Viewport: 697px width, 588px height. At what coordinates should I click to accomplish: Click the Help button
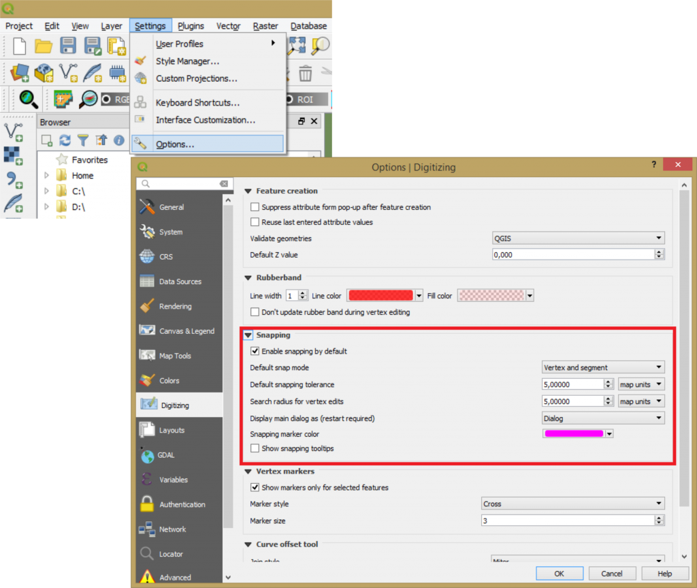pyautogui.click(x=665, y=573)
